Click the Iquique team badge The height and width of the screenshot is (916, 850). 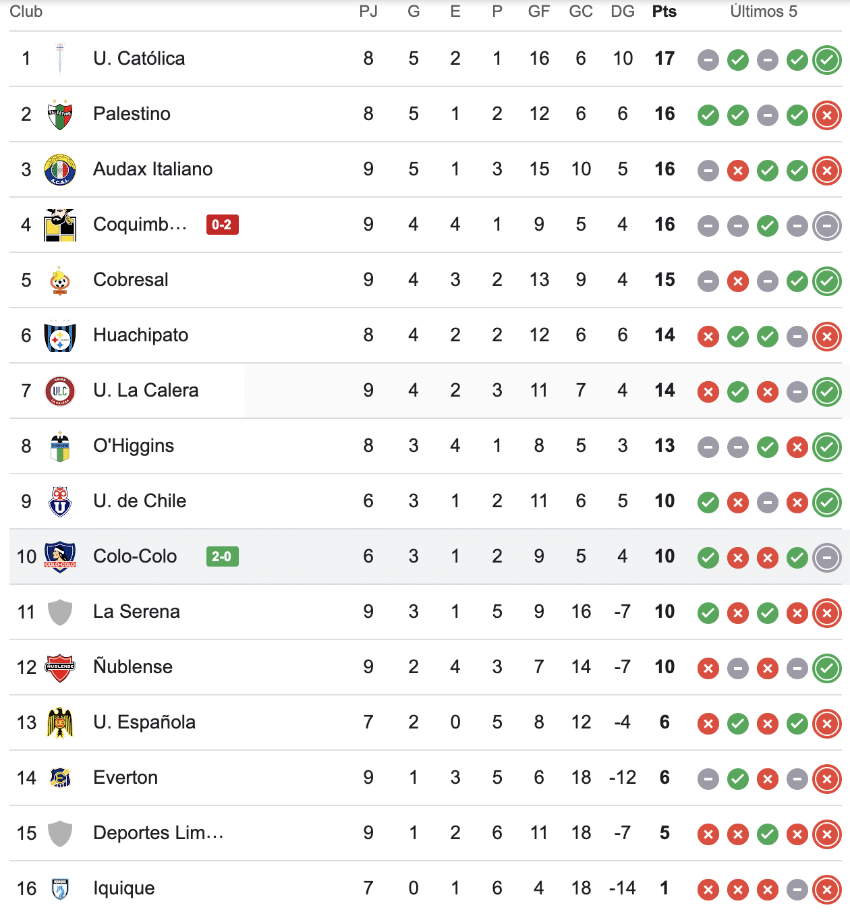point(59,888)
